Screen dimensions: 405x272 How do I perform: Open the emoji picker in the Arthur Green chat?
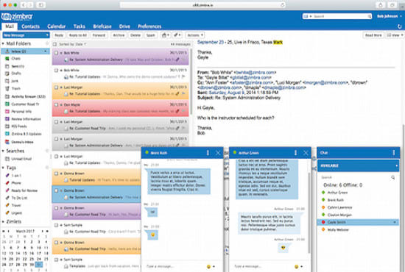pos(297,266)
